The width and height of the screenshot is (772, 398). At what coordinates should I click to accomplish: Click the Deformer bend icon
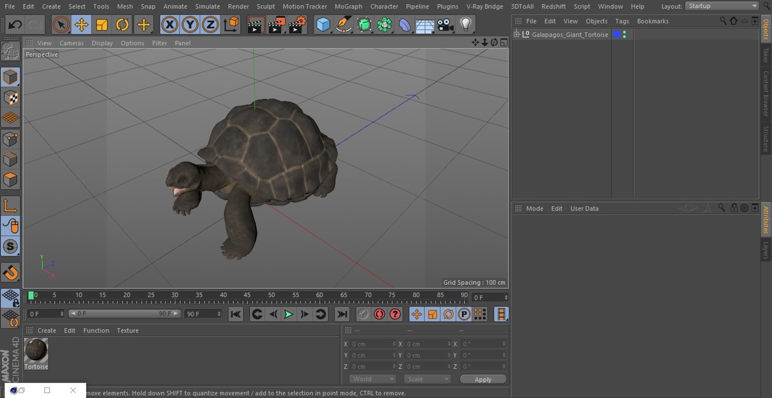(x=404, y=25)
